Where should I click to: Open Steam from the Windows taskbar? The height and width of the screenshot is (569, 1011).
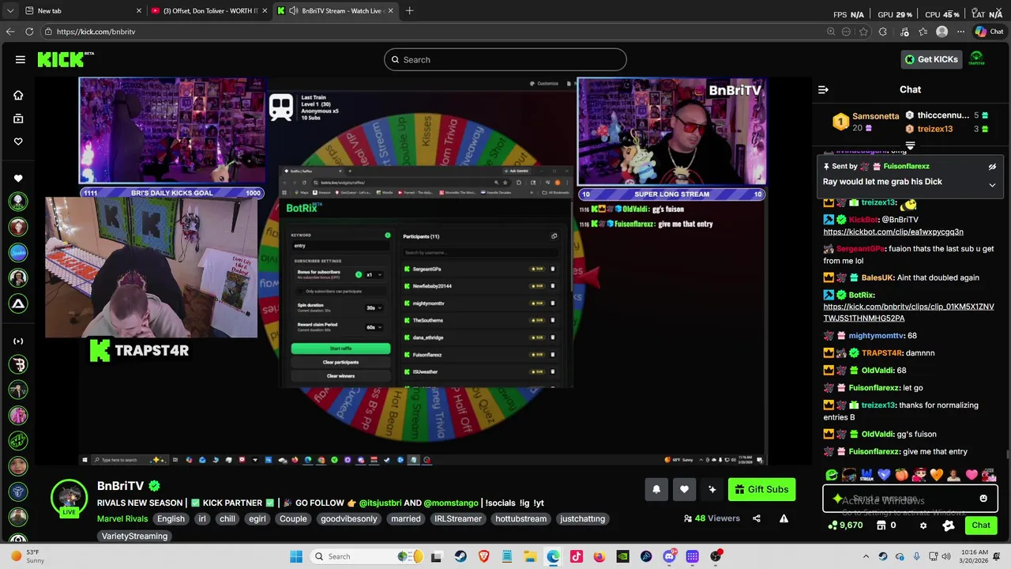pos(460,556)
